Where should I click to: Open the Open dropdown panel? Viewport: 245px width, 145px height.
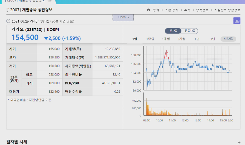click(x=123, y=17)
